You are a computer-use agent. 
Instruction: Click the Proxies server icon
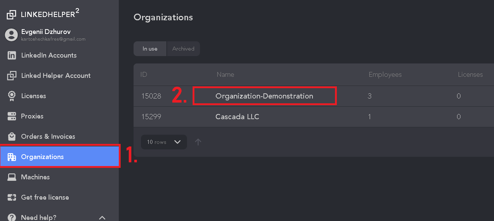tap(12, 116)
